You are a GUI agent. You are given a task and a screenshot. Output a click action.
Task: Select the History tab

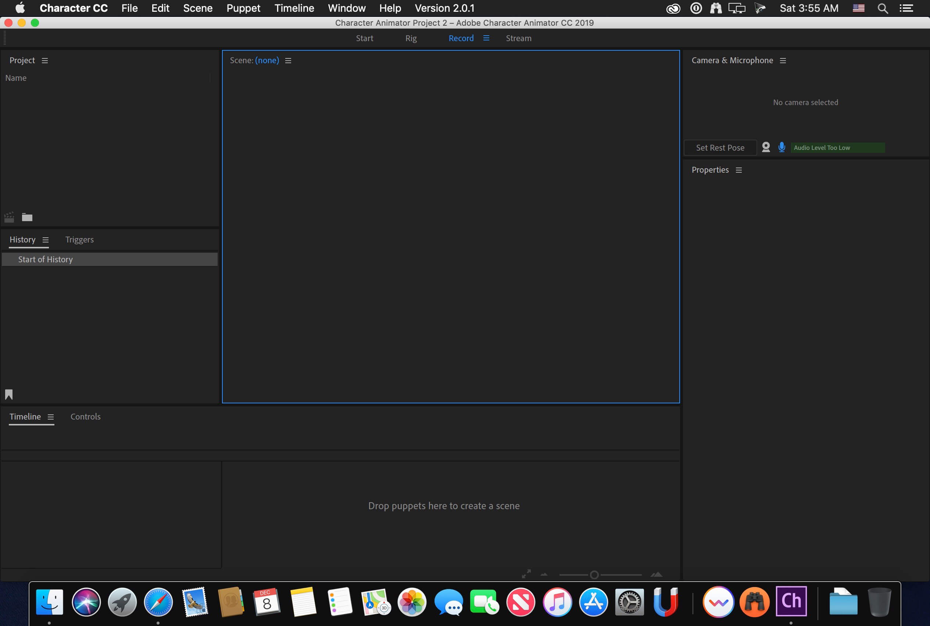point(22,240)
